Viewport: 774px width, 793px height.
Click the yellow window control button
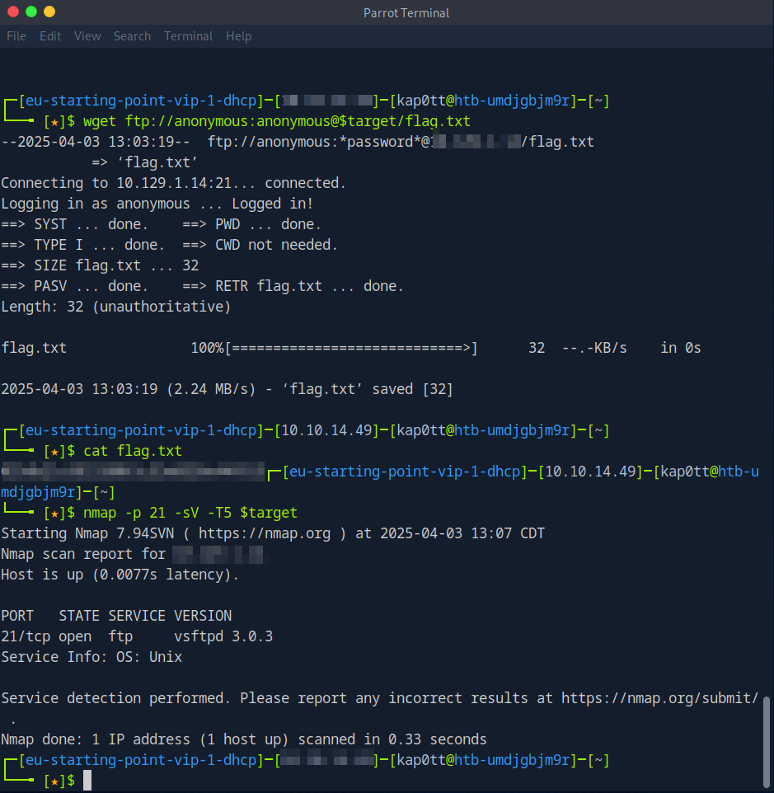coord(49,12)
